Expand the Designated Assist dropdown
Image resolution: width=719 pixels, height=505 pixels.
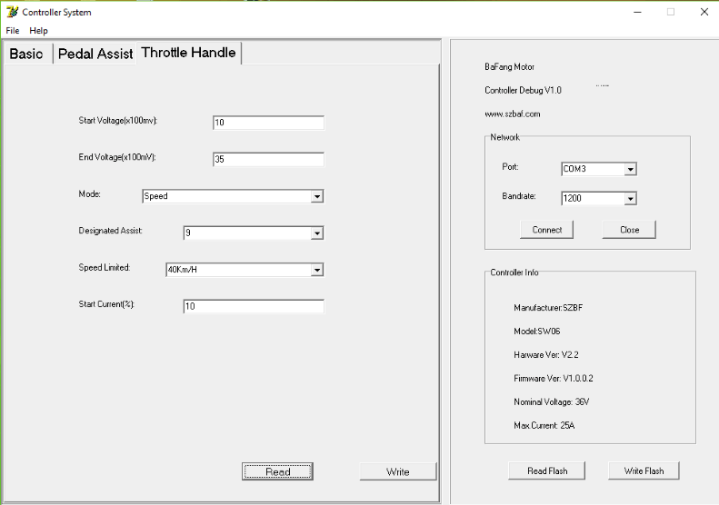tap(254, 233)
